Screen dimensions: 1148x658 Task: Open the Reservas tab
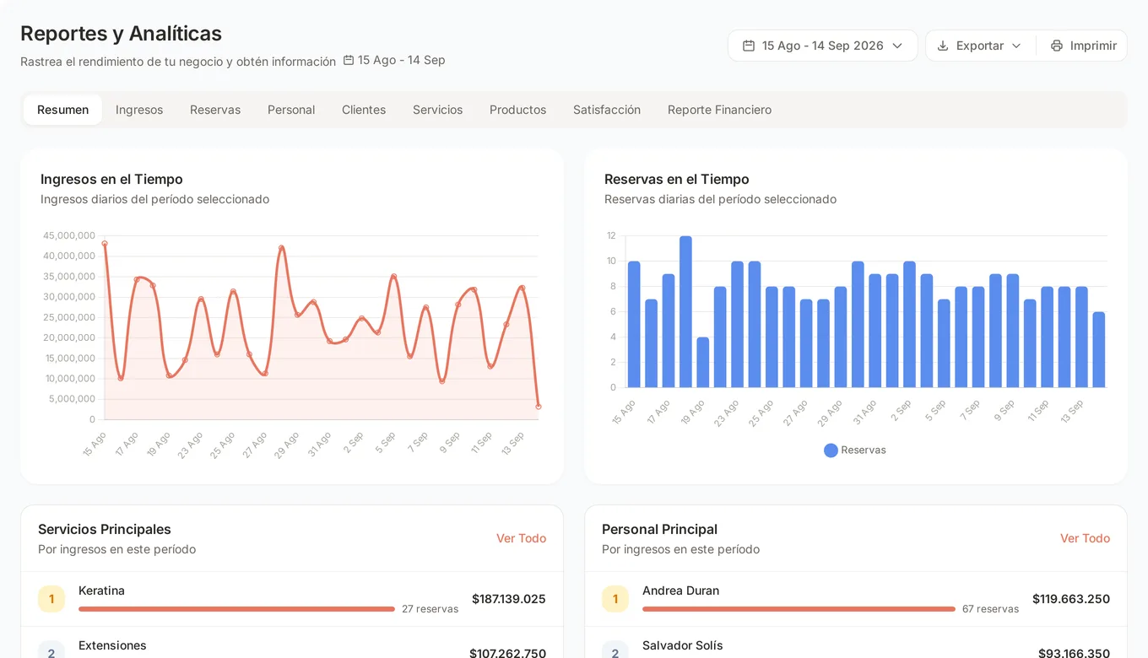[215, 110]
